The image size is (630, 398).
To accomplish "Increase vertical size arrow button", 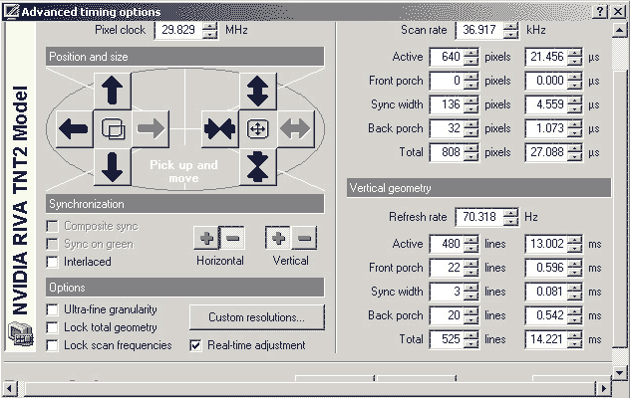I will pos(257,91).
